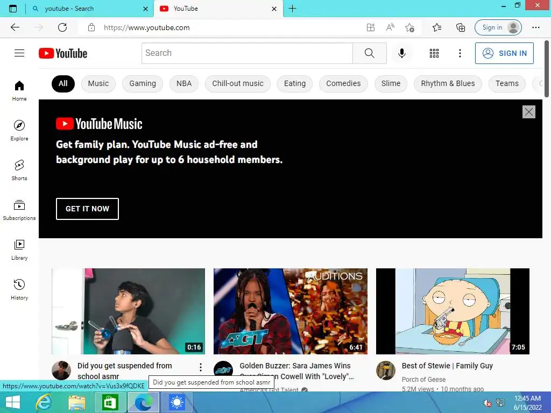Close the YouTube tab
Image resolution: width=551 pixels, height=413 pixels.
(x=274, y=9)
